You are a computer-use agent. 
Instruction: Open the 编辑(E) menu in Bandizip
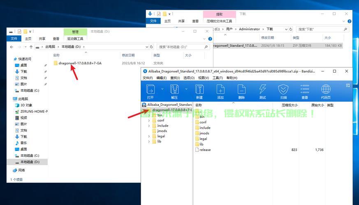click(x=162, y=78)
